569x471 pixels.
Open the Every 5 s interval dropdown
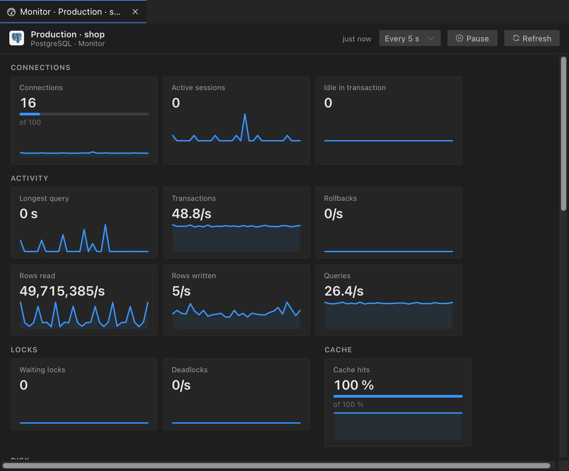(410, 38)
